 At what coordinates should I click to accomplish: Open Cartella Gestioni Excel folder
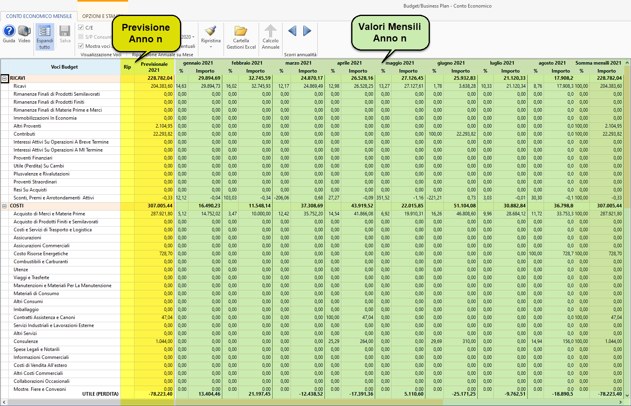(x=241, y=31)
